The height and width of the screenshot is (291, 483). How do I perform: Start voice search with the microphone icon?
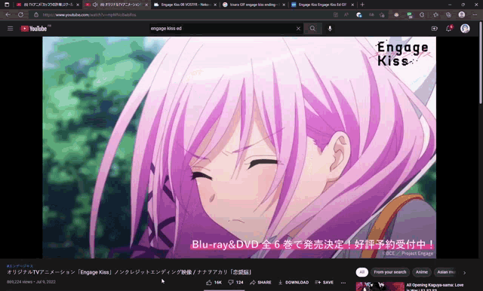tap(330, 29)
